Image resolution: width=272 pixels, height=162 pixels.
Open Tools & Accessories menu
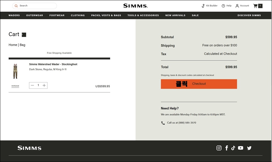click(143, 15)
